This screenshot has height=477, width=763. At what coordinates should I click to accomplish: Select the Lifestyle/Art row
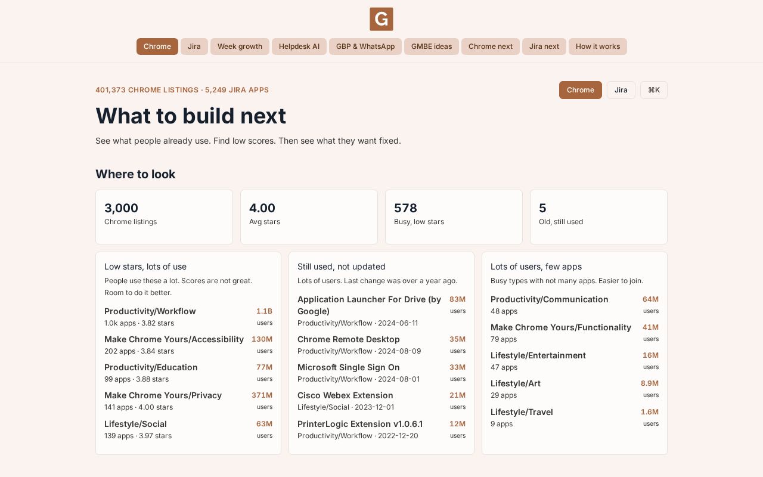point(575,389)
